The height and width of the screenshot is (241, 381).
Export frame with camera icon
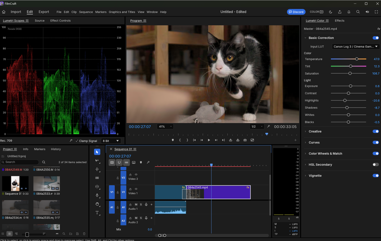[x=245, y=140]
